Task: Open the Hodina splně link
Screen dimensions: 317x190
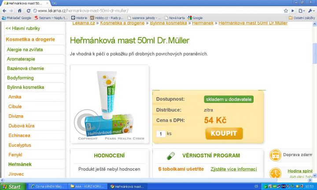Action: [300, 171]
